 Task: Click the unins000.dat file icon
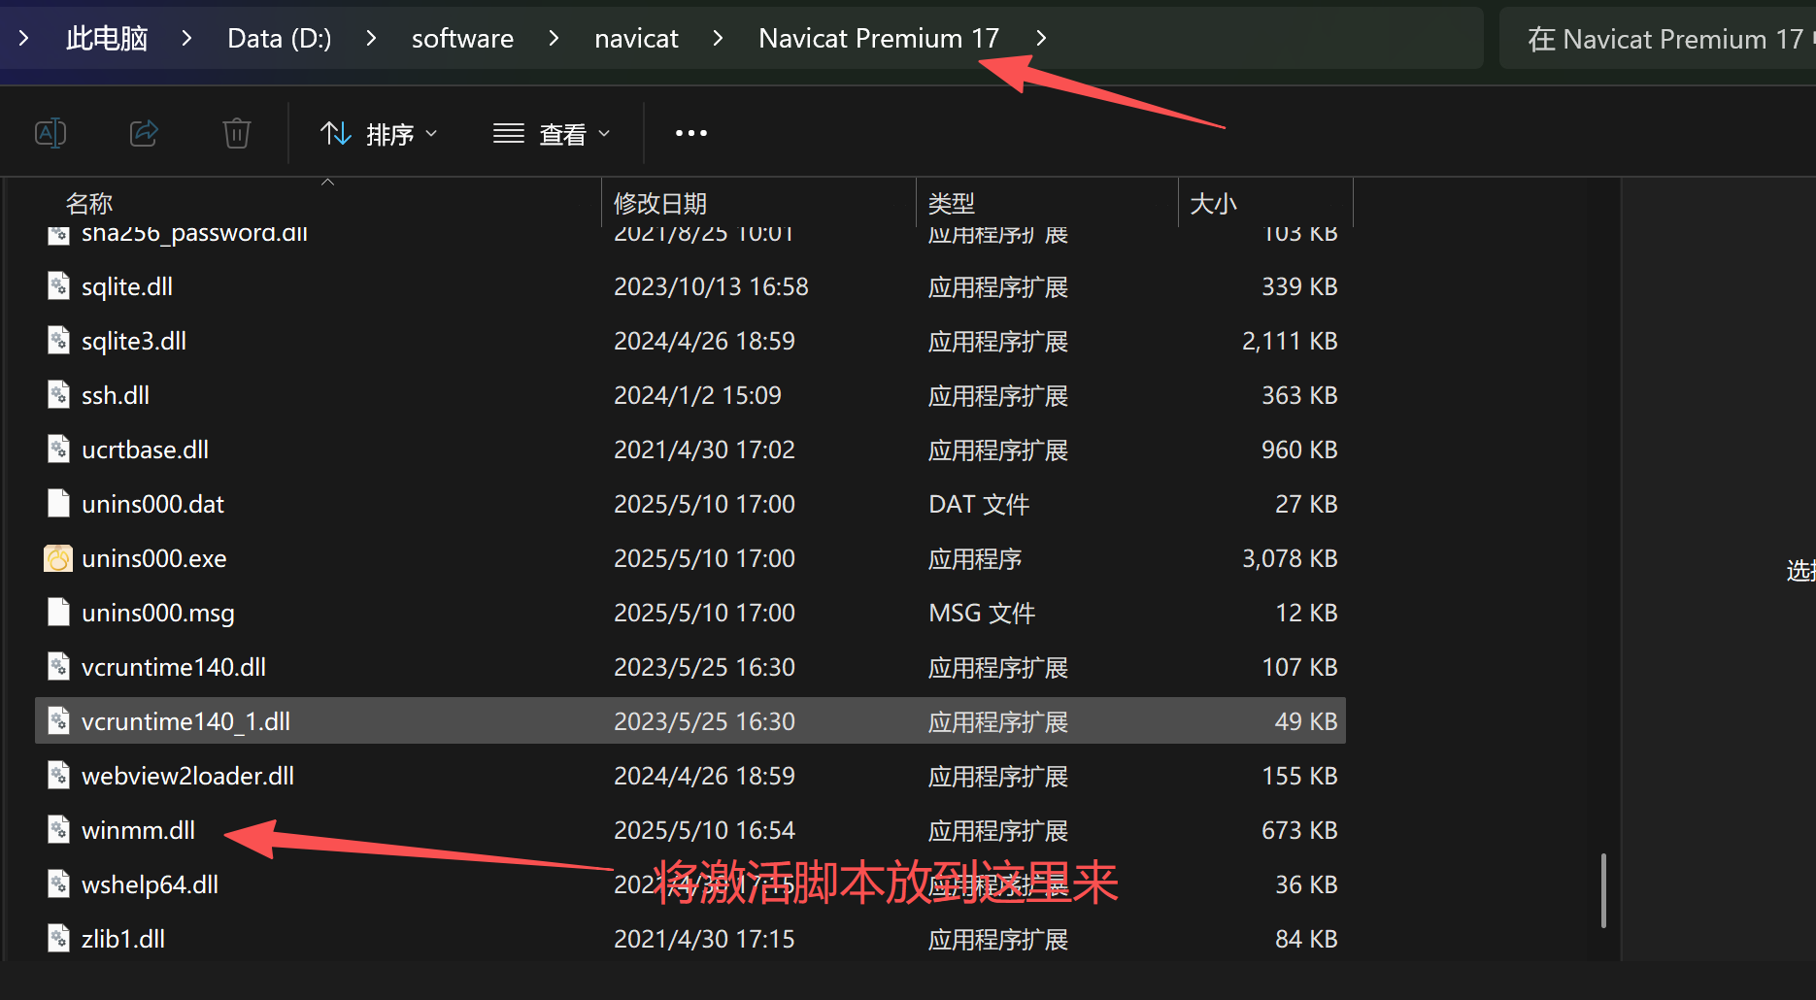pyautogui.click(x=58, y=504)
